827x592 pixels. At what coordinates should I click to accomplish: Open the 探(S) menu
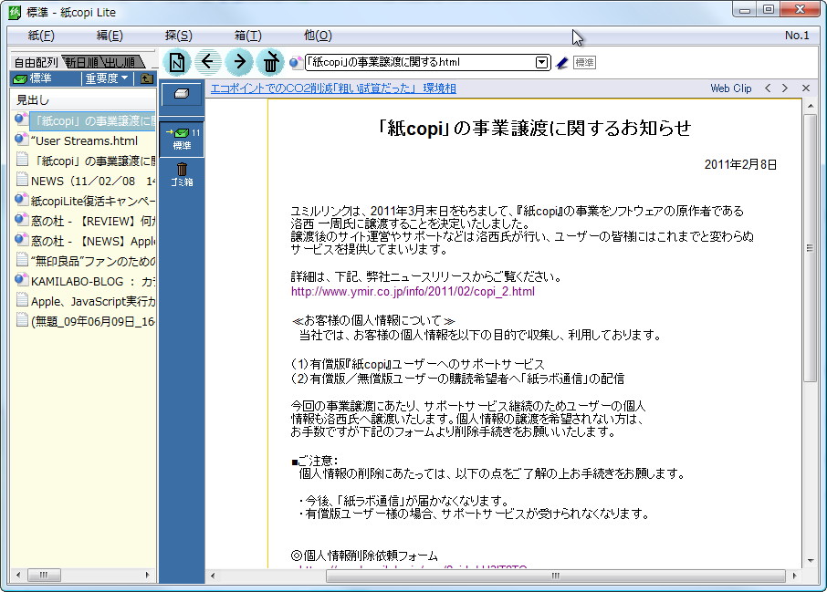pos(177,34)
